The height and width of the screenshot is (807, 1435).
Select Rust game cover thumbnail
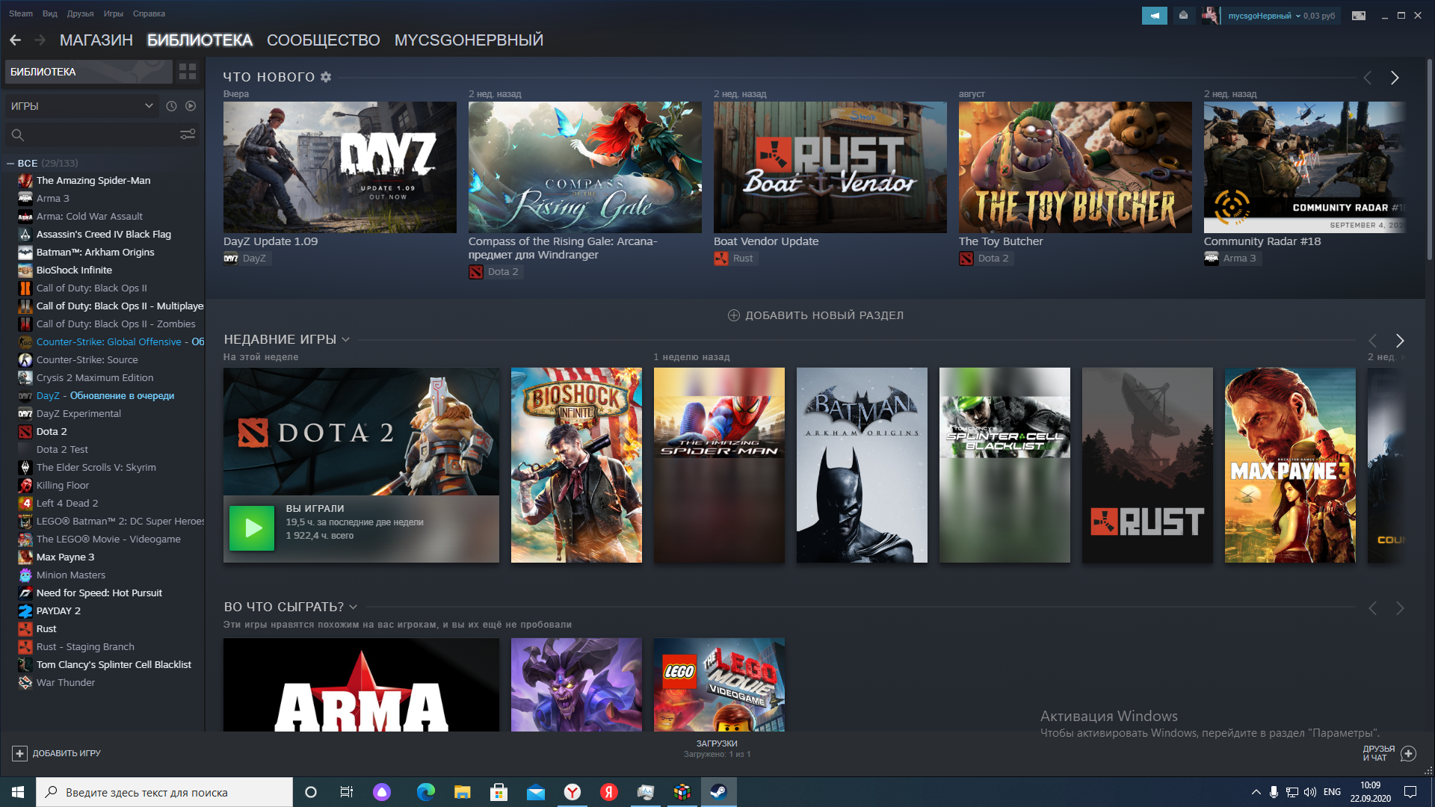coord(1147,465)
